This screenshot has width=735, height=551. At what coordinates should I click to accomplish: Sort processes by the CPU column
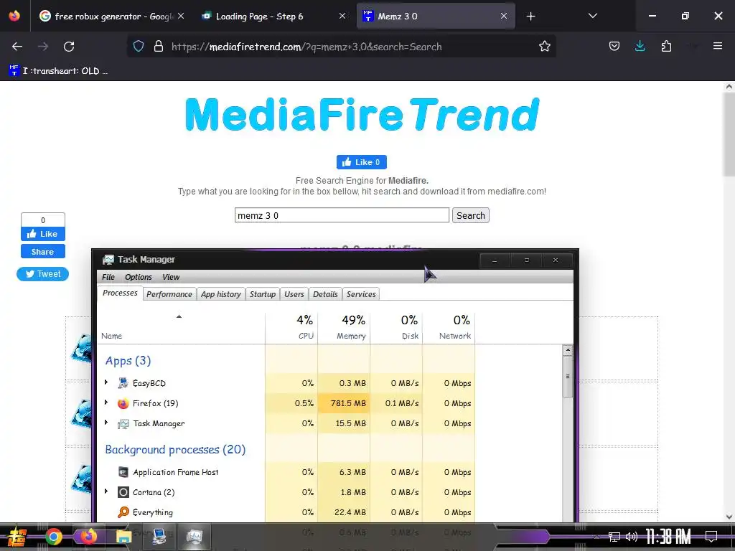[x=291, y=328]
